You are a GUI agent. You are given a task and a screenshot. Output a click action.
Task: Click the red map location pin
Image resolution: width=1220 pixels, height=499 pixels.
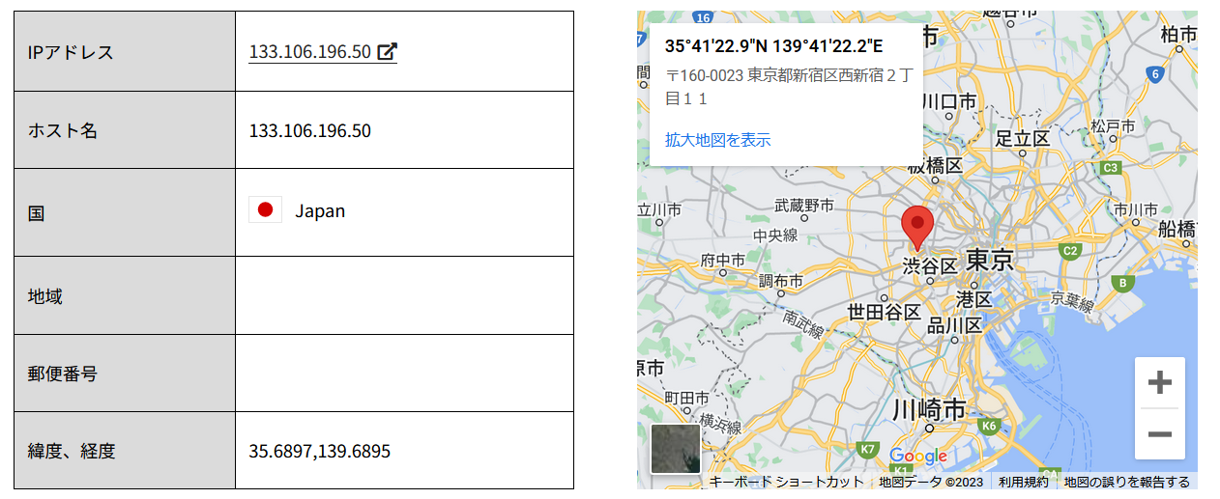917,229
